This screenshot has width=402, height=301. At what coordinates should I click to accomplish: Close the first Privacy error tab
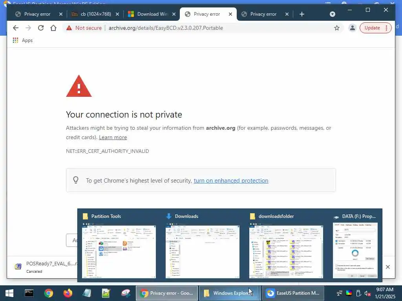pos(61,14)
